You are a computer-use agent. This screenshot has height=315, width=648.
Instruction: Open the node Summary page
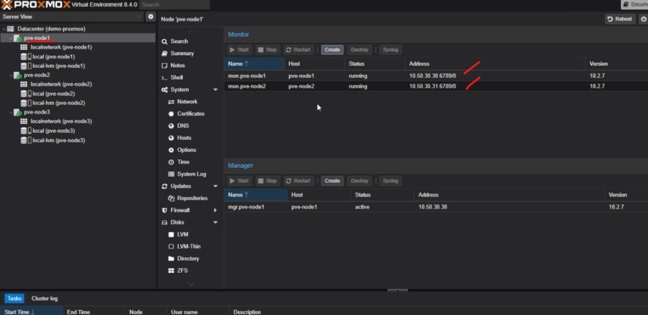point(182,53)
